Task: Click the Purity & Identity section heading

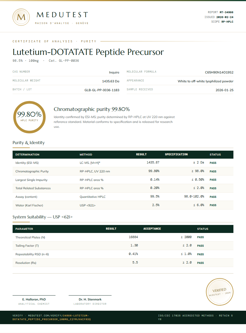Action: click(29, 143)
